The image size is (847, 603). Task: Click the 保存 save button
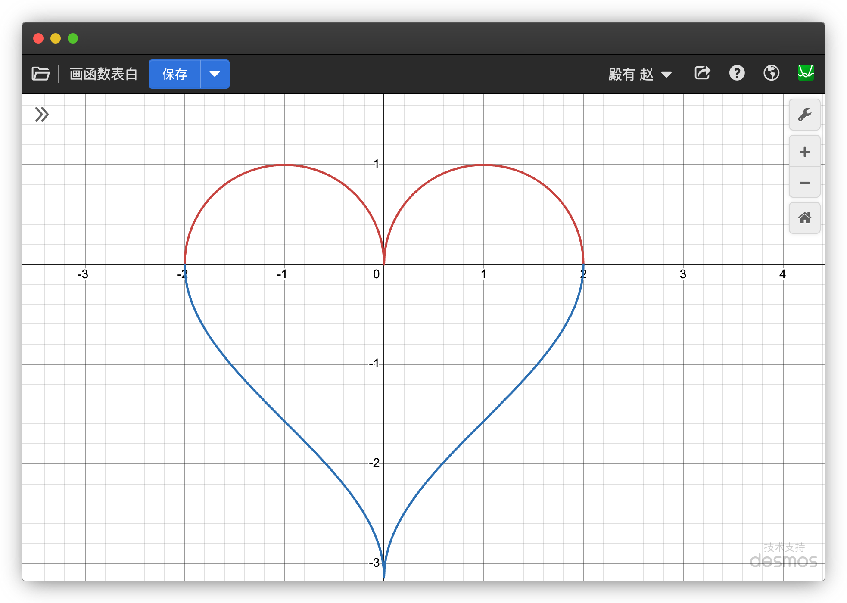click(174, 74)
